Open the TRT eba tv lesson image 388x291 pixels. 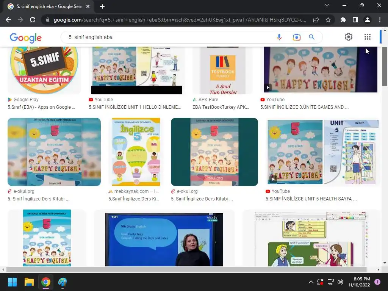click(164, 239)
